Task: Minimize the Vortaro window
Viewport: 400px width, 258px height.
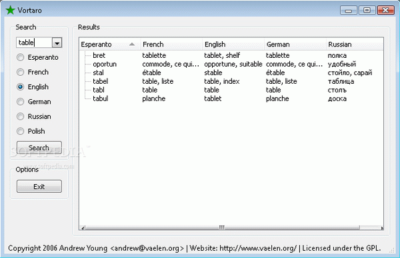Action: point(348,11)
